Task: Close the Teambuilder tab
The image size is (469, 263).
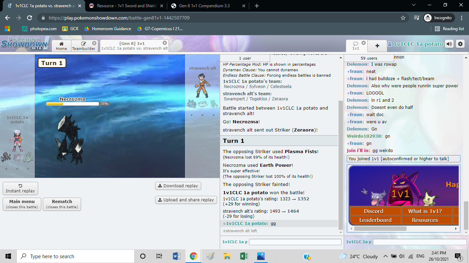Action: 94,43
